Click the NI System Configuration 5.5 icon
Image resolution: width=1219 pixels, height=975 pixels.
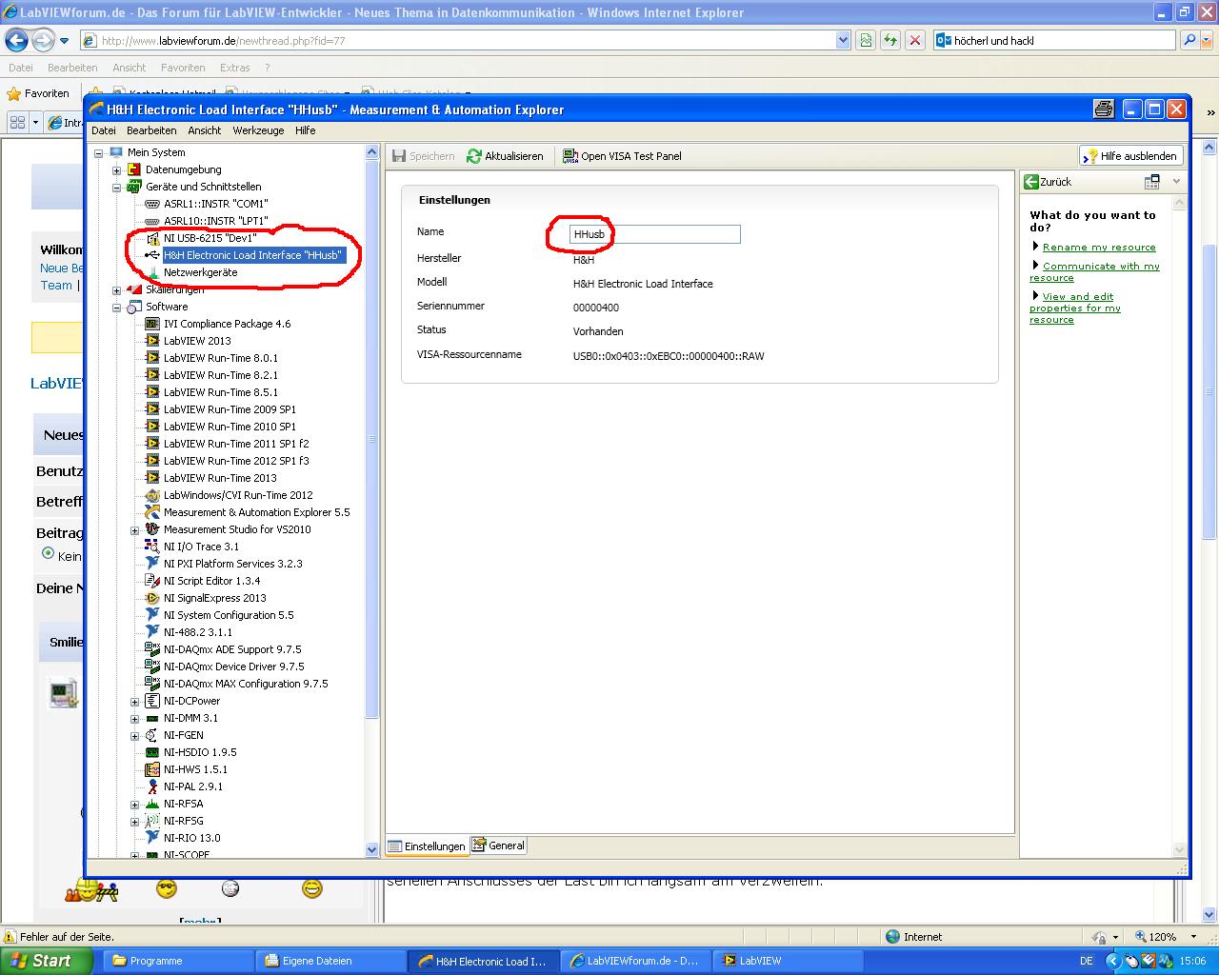click(x=152, y=615)
